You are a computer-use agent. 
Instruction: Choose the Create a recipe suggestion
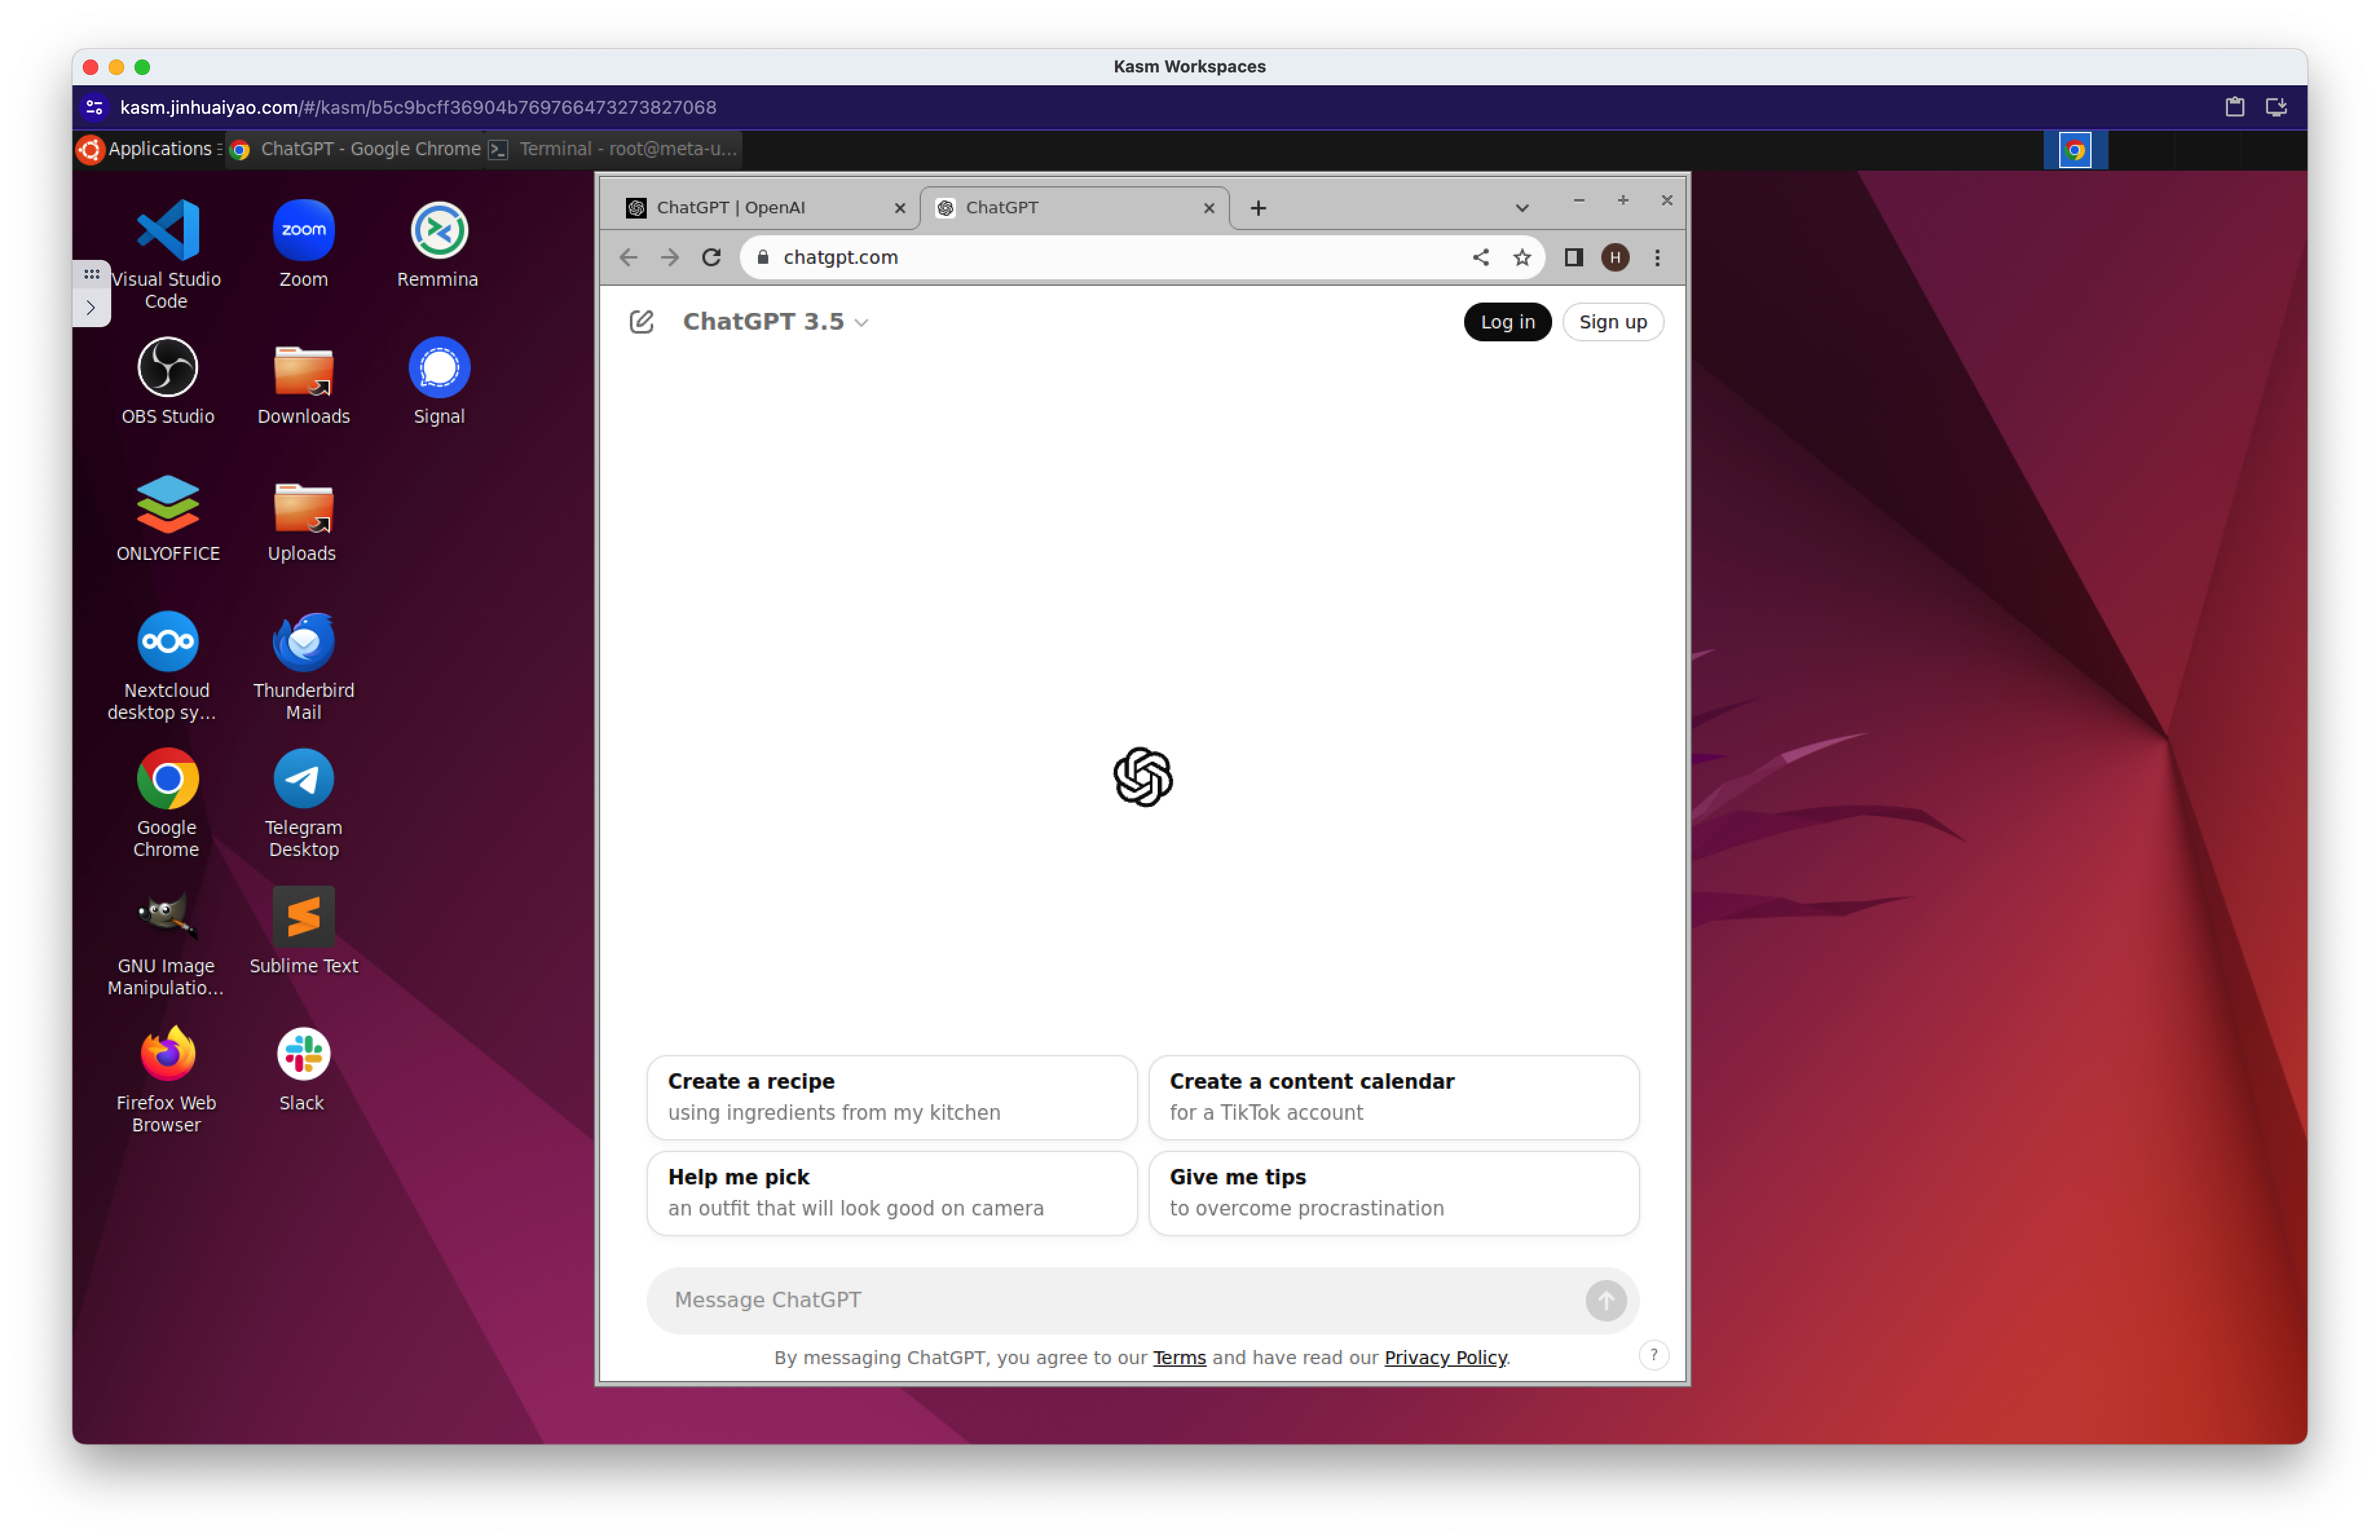click(891, 1097)
